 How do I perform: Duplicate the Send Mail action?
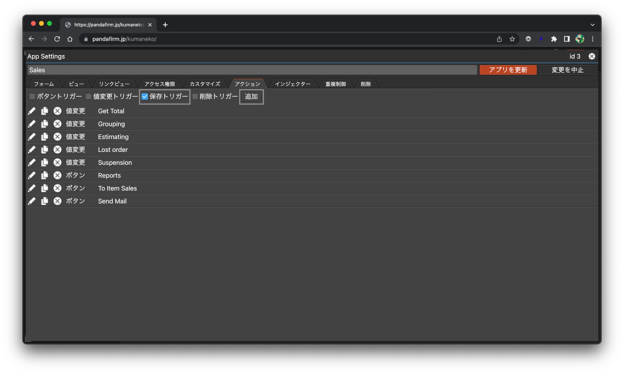[x=44, y=201]
